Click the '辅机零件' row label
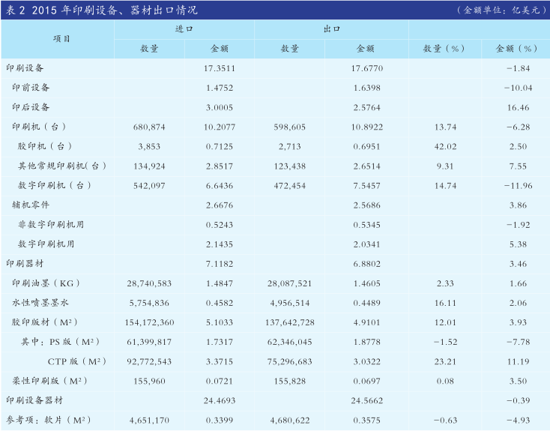Image resolution: width=550 pixels, height=431 pixels. (26, 205)
